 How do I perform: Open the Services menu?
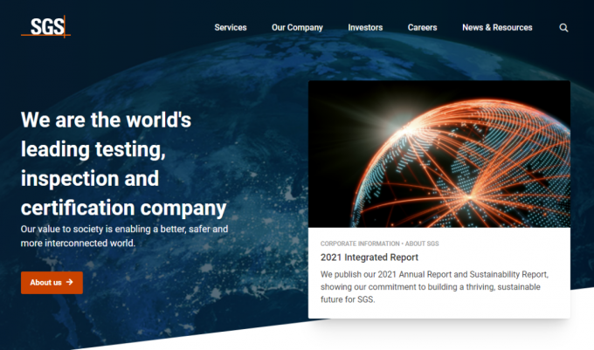click(x=231, y=28)
